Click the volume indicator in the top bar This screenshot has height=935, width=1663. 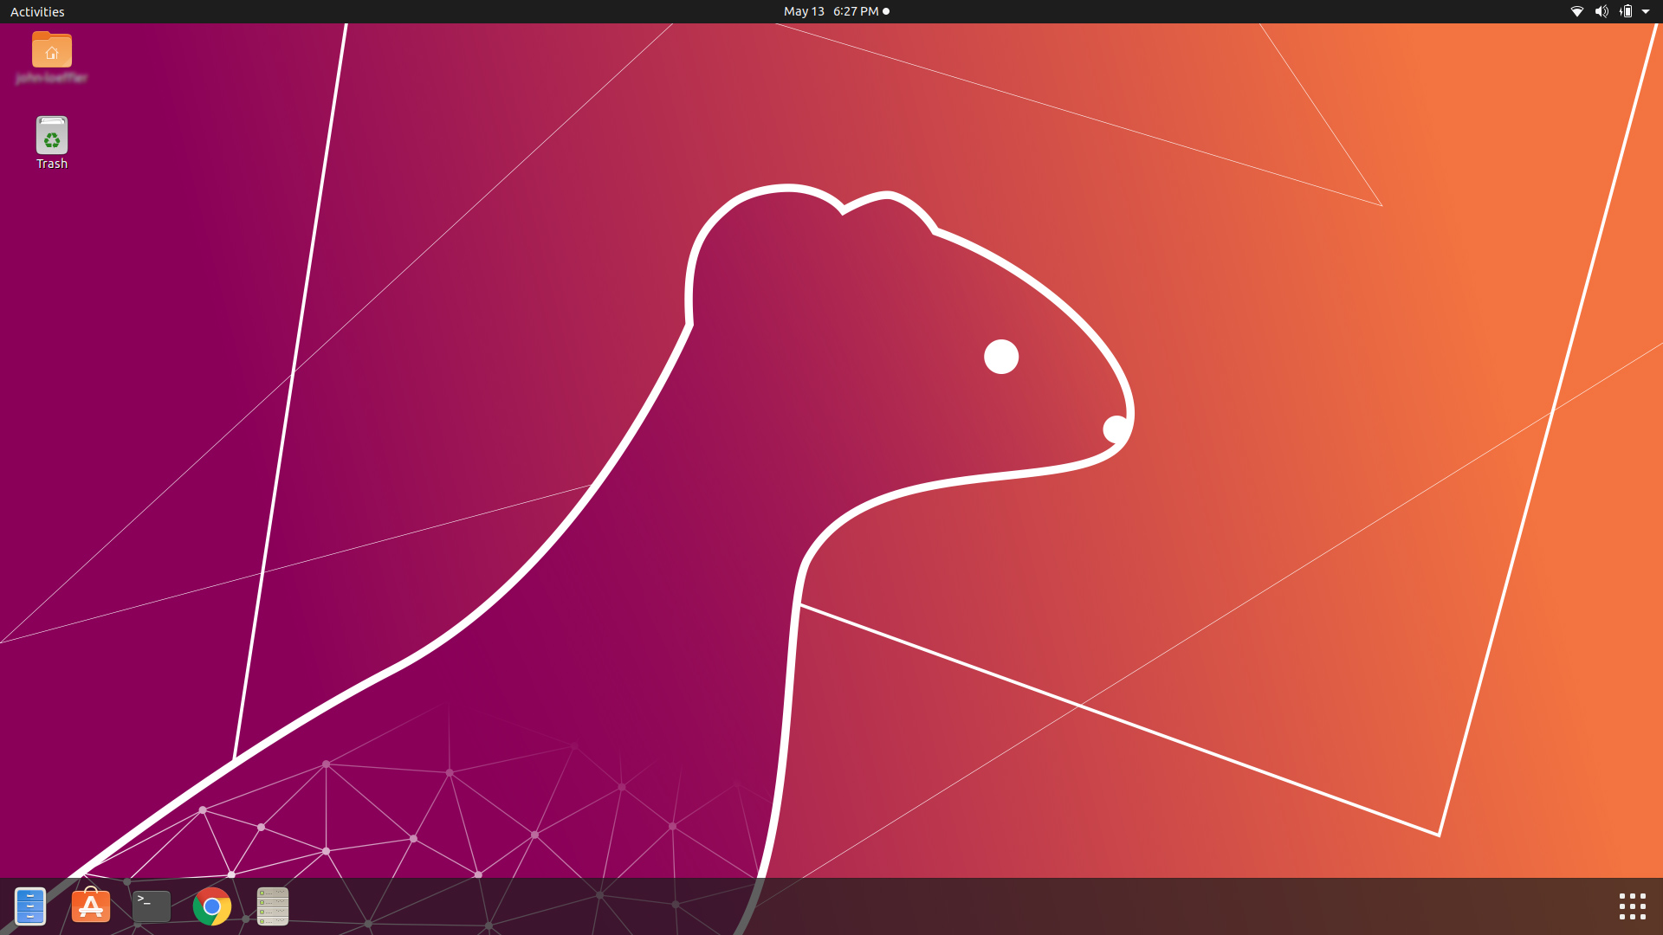(x=1602, y=11)
